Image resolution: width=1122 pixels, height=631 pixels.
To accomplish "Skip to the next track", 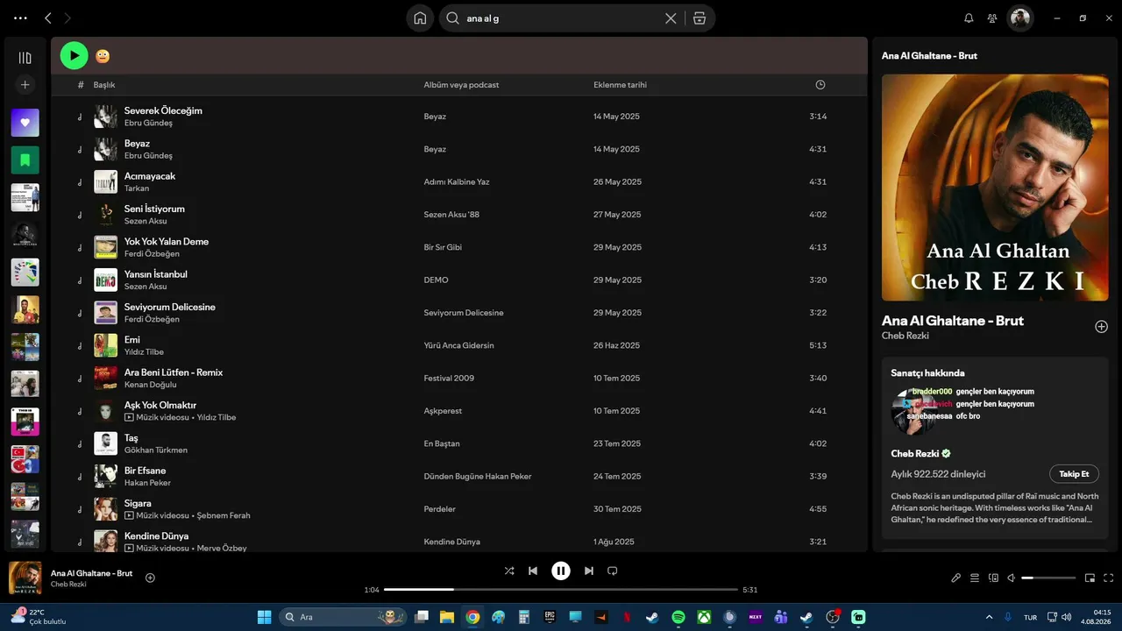I will 589,571.
